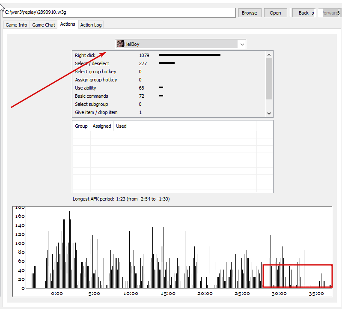Sort by the Assigned column header

coord(102,126)
